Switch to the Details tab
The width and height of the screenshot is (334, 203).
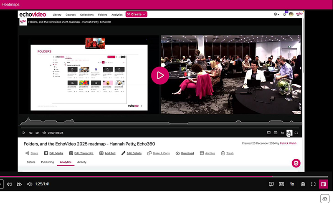click(31, 162)
